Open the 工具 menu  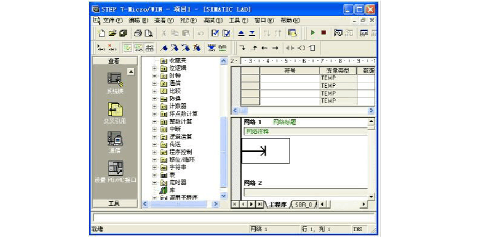[239, 20]
